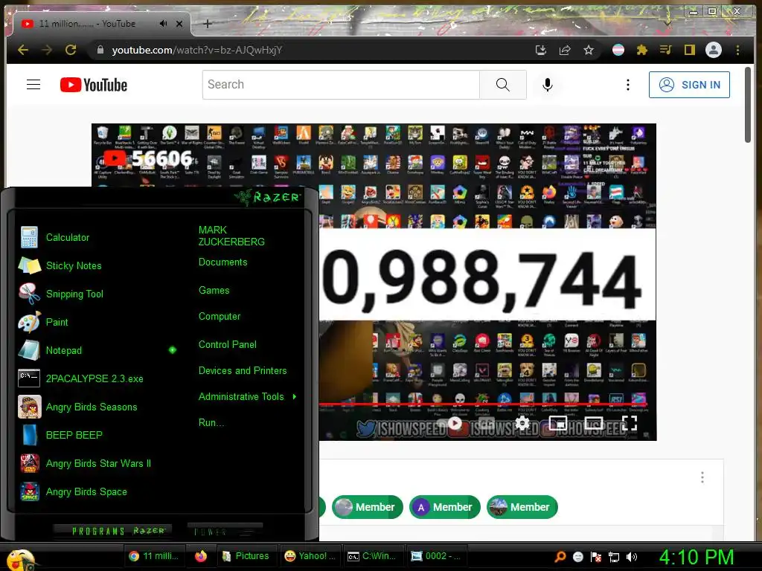Open Computer from start menu
The width and height of the screenshot is (762, 571).
(220, 317)
